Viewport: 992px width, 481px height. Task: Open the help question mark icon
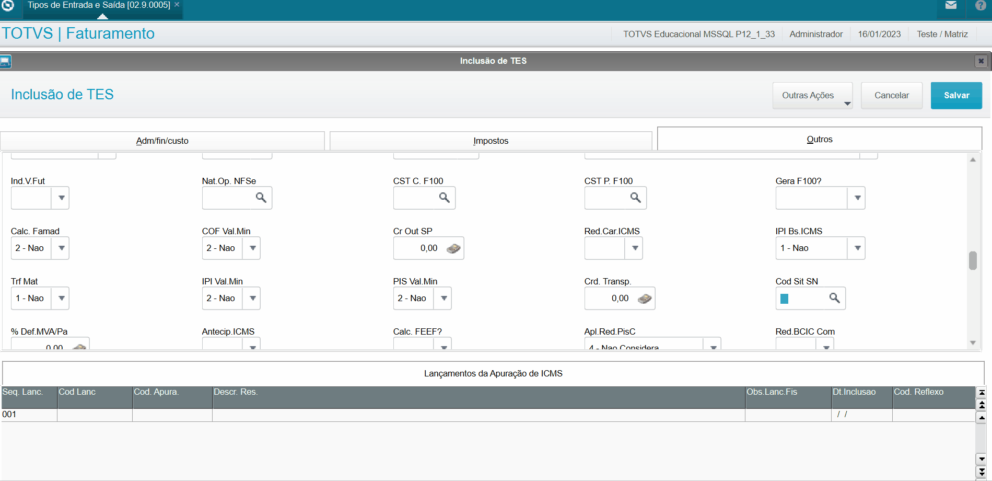coord(981,6)
